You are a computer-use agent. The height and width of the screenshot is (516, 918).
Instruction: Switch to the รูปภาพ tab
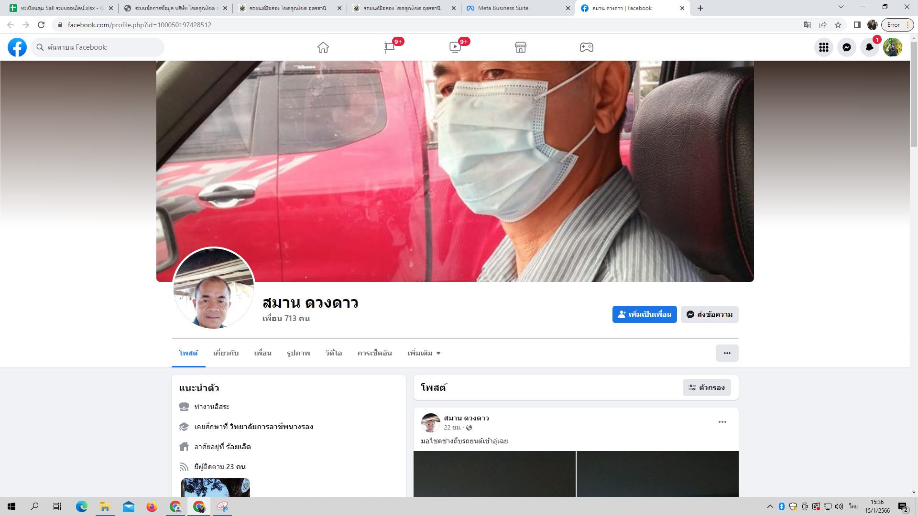[x=298, y=353]
